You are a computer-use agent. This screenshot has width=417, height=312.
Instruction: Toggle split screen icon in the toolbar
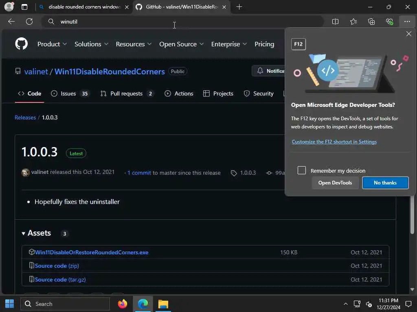[x=336, y=22]
